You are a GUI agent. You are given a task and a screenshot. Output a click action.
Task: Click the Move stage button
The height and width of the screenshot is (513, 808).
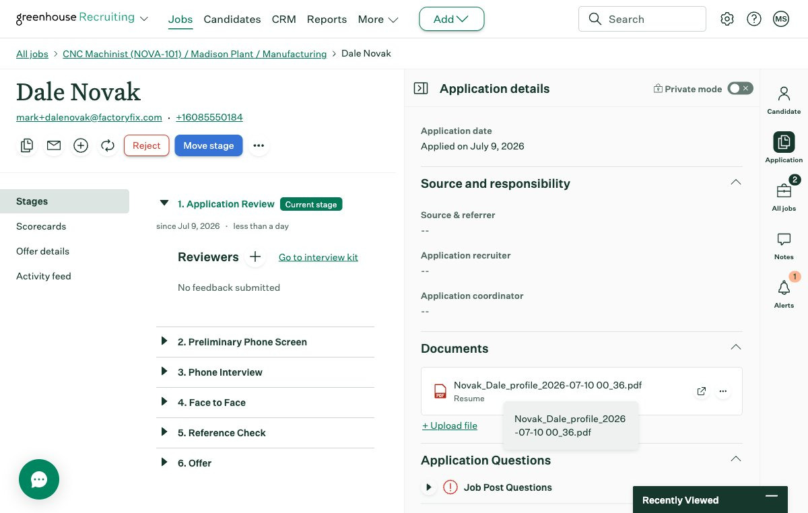(x=209, y=145)
